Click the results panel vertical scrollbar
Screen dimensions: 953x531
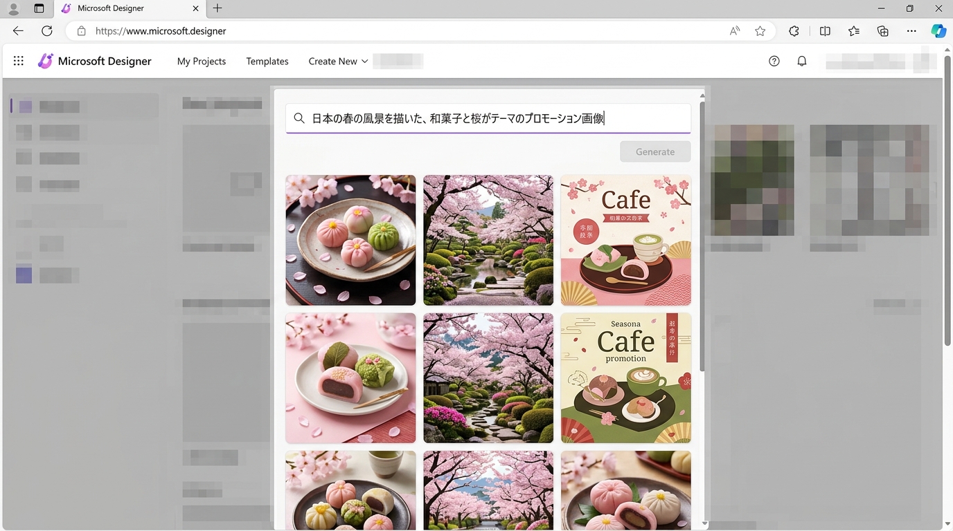pyautogui.click(x=702, y=235)
